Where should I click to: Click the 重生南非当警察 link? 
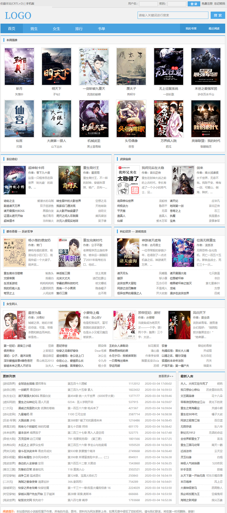point(13,273)
